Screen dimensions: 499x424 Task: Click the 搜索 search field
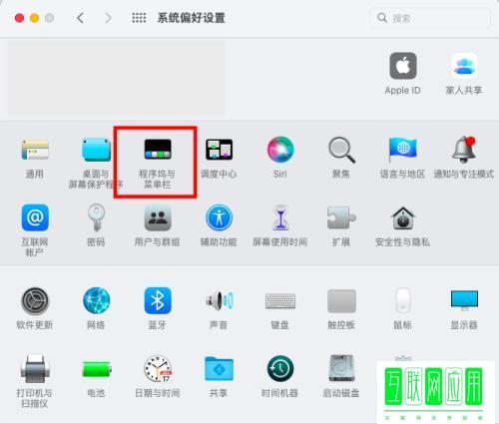click(x=429, y=18)
